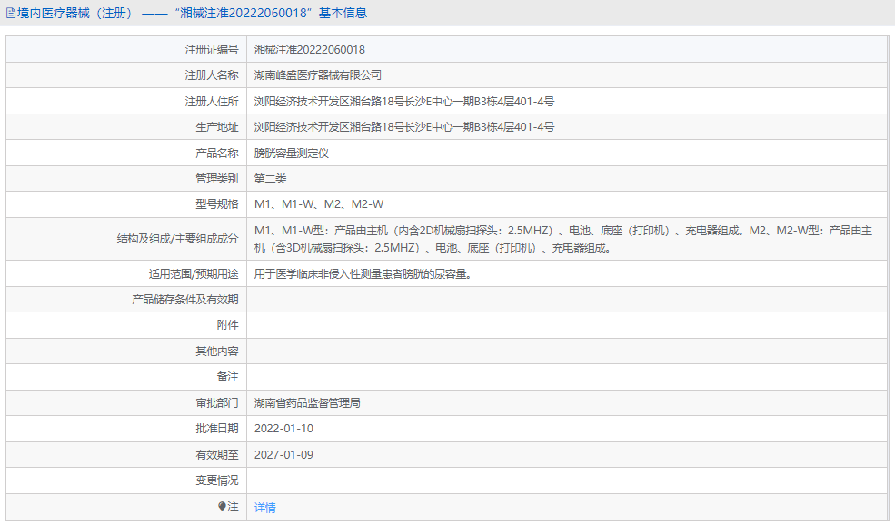895x525 pixels.
Task: Select the 备注 label
Action: point(228,377)
